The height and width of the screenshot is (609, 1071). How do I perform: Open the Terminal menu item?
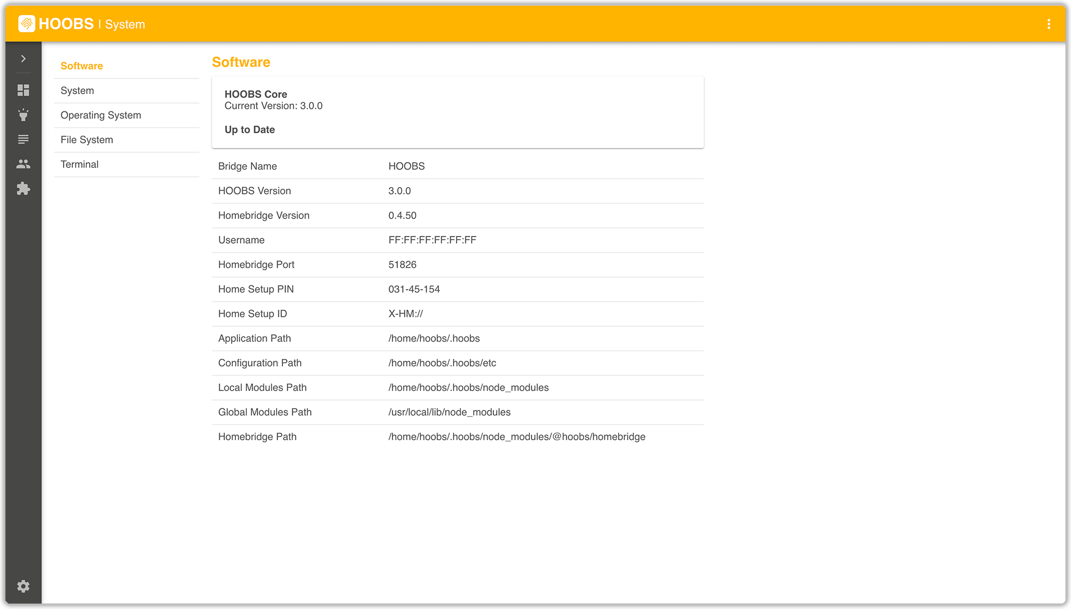79,164
